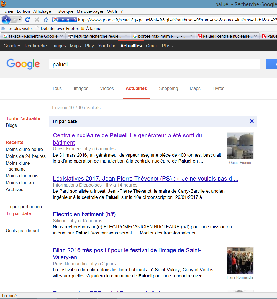
Task: Go to the home page icon
Action: (x=46, y=20)
